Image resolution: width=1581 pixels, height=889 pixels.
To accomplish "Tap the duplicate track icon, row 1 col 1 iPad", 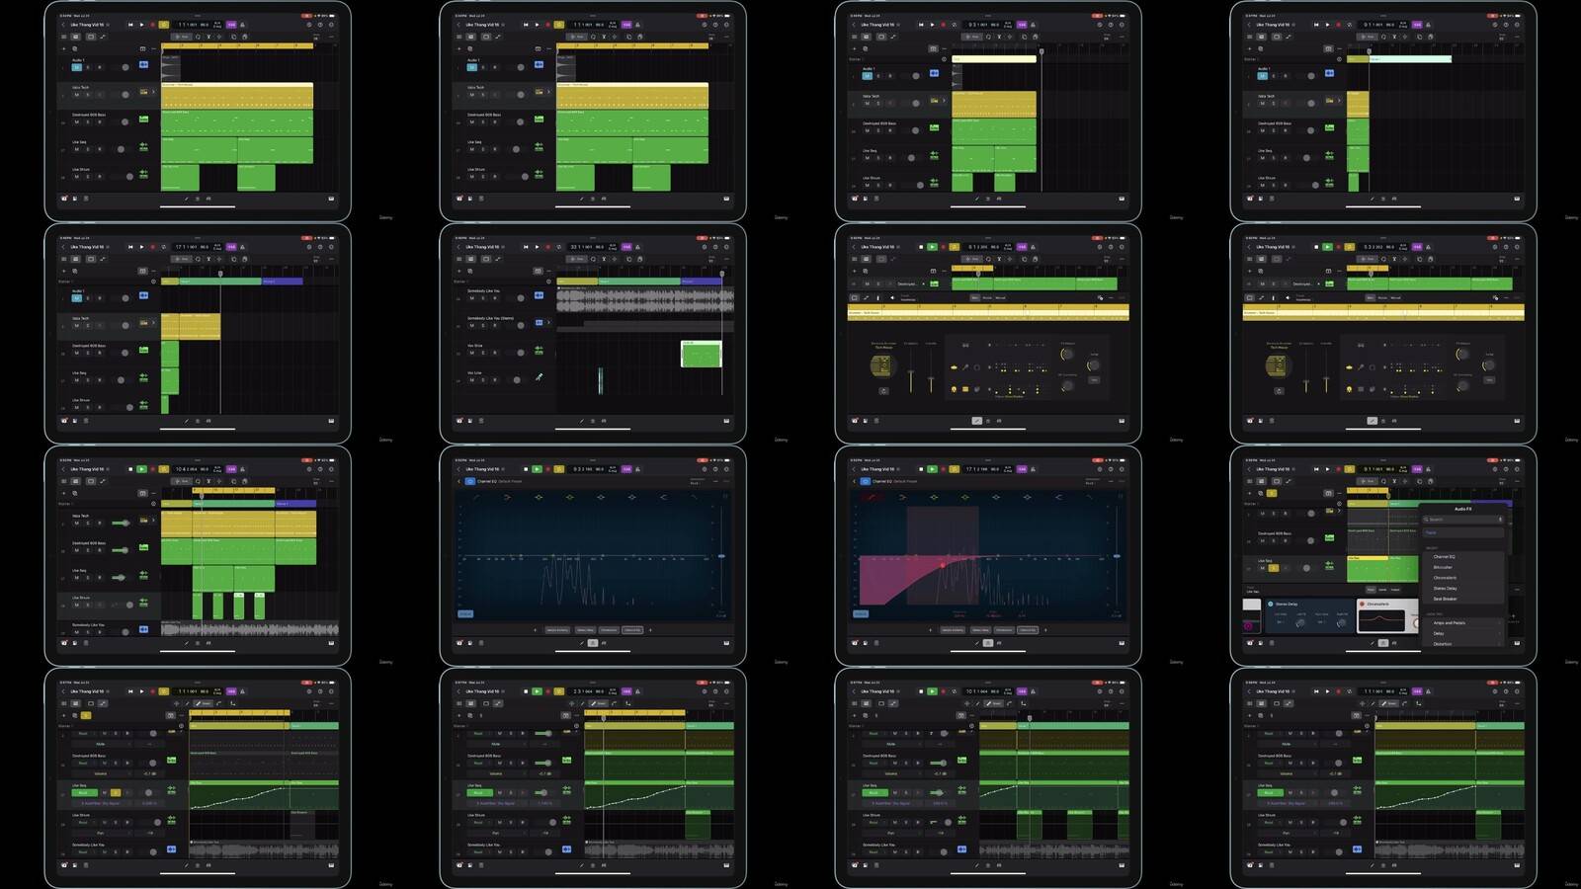I will (74, 48).
